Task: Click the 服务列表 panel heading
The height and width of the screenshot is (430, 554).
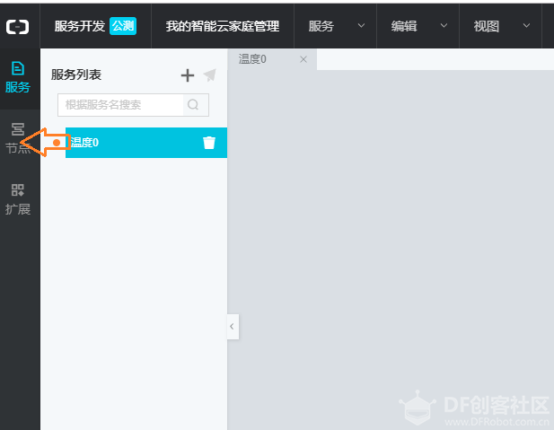Action: coord(76,75)
